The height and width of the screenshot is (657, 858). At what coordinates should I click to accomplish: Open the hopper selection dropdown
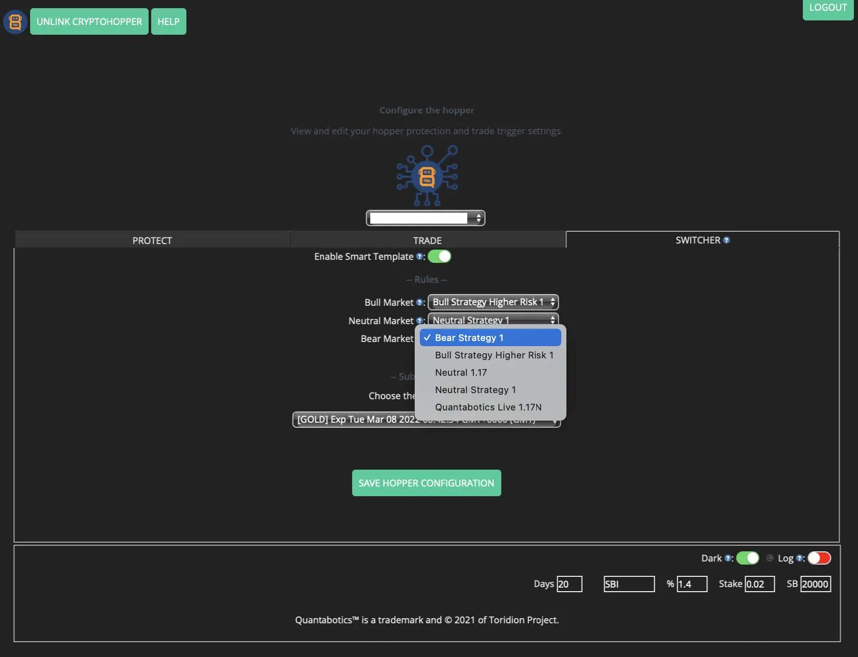[425, 218]
